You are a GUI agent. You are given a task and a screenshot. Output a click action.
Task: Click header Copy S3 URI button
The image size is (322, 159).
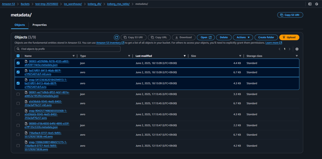(x=290, y=15)
